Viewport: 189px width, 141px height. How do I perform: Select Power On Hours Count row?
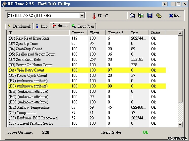pyautogui.click(x=87, y=65)
